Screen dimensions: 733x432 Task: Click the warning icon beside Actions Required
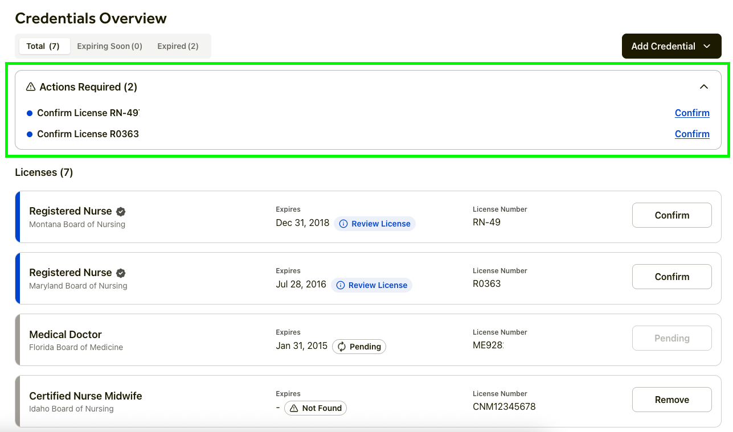click(31, 87)
